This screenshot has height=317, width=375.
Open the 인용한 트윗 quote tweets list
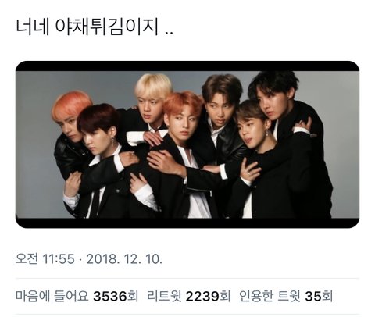point(286,297)
